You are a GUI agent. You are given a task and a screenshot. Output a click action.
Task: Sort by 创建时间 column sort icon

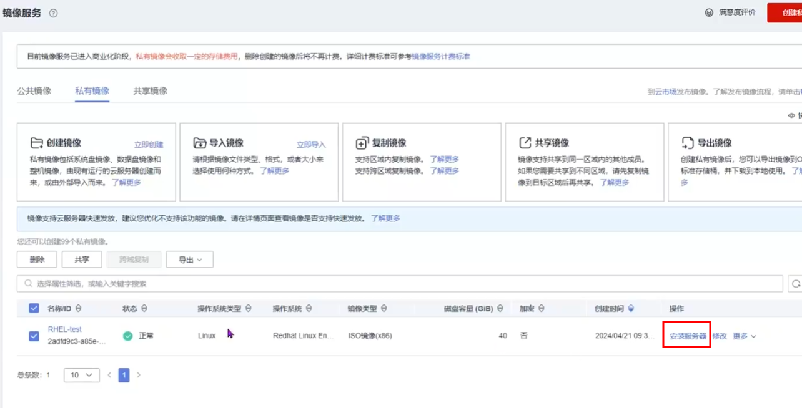[x=631, y=309]
